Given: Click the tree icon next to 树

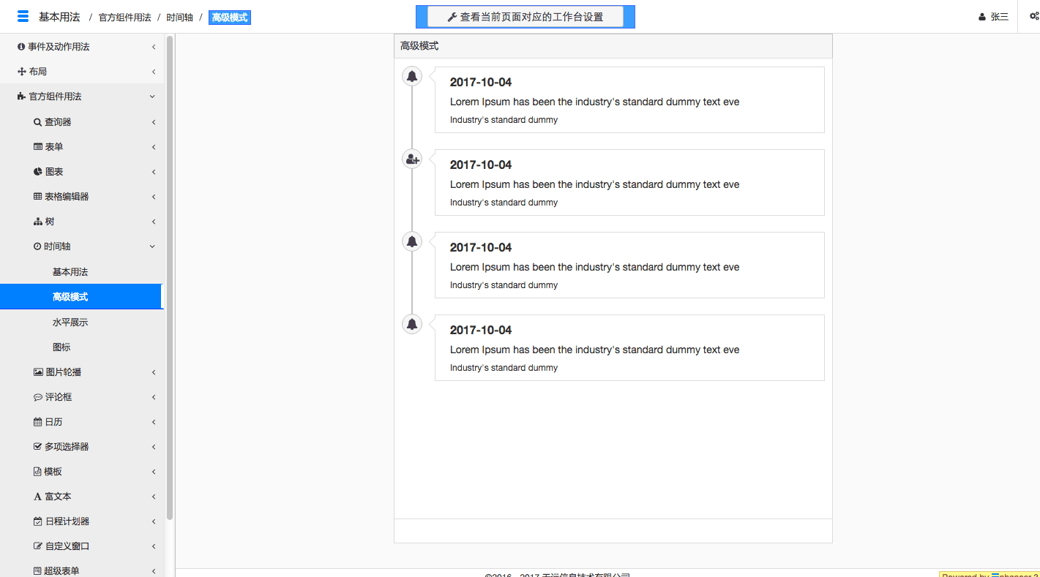Looking at the screenshot, I should click(x=37, y=222).
